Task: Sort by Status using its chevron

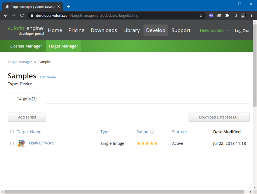Action: click(x=186, y=132)
